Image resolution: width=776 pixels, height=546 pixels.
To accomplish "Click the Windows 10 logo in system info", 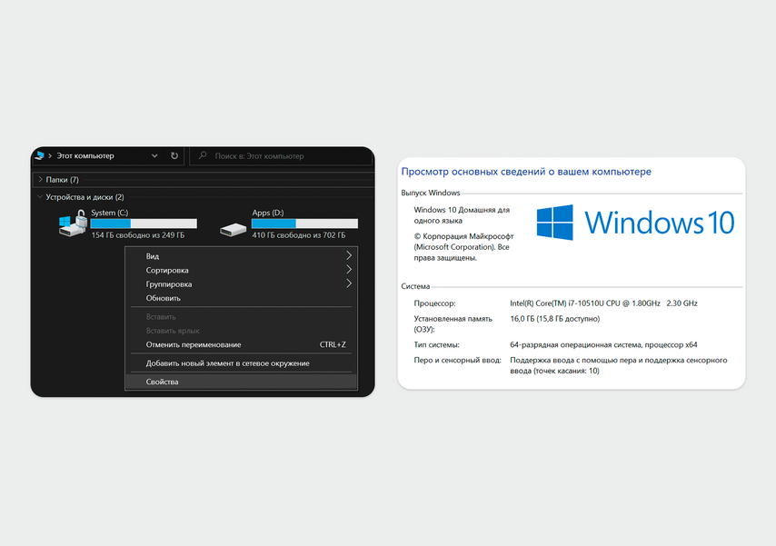I will pos(635,223).
